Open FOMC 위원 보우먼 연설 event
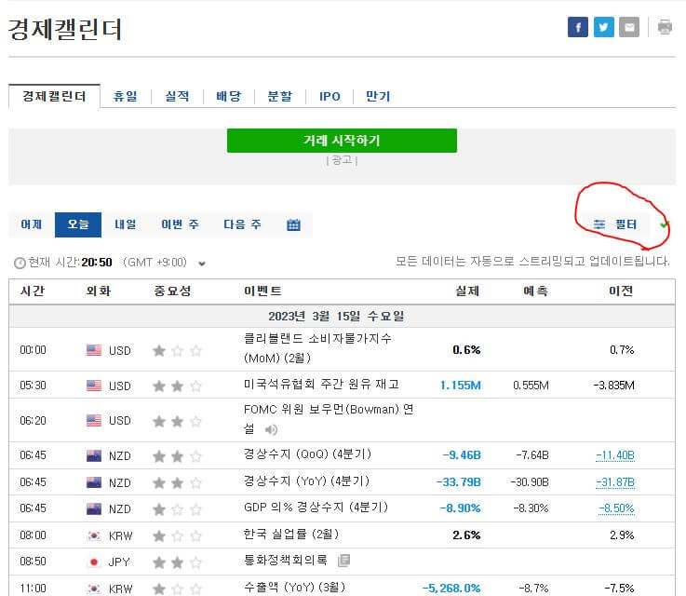The width and height of the screenshot is (686, 596). tap(329, 419)
